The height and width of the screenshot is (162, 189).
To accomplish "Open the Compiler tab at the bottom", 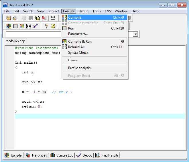I will [x=13, y=155].
